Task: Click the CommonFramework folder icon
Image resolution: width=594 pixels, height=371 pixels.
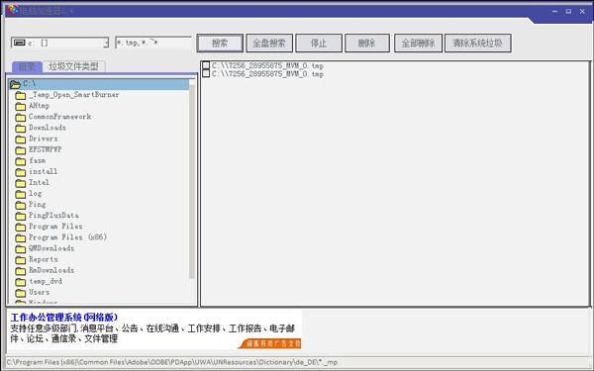Action: pyautogui.click(x=21, y=118)
